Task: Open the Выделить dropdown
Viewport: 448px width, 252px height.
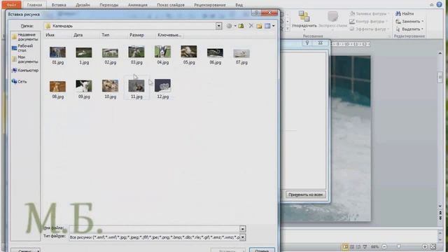Action: 409,29
